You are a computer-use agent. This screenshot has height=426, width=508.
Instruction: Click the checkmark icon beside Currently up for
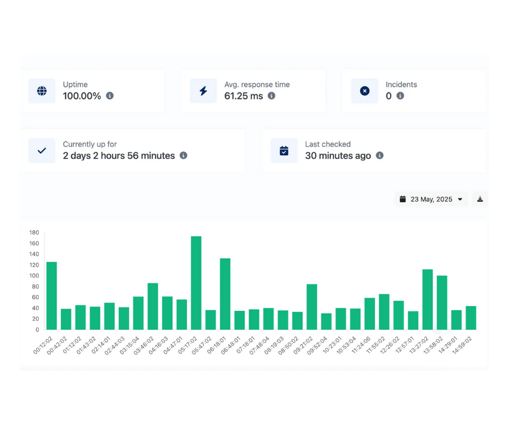tap(42, 151)
